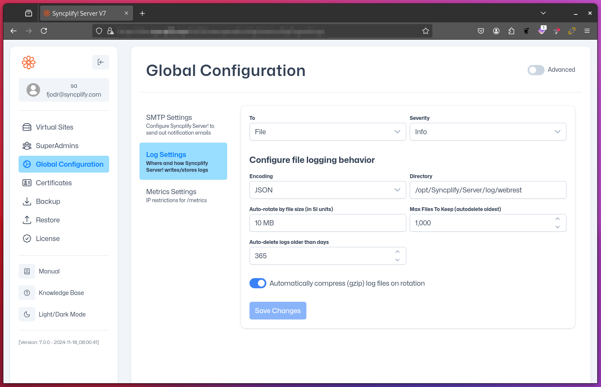Switch Light/Dark Mode
The width and height of the screenshot is (601, 387).
62,314
